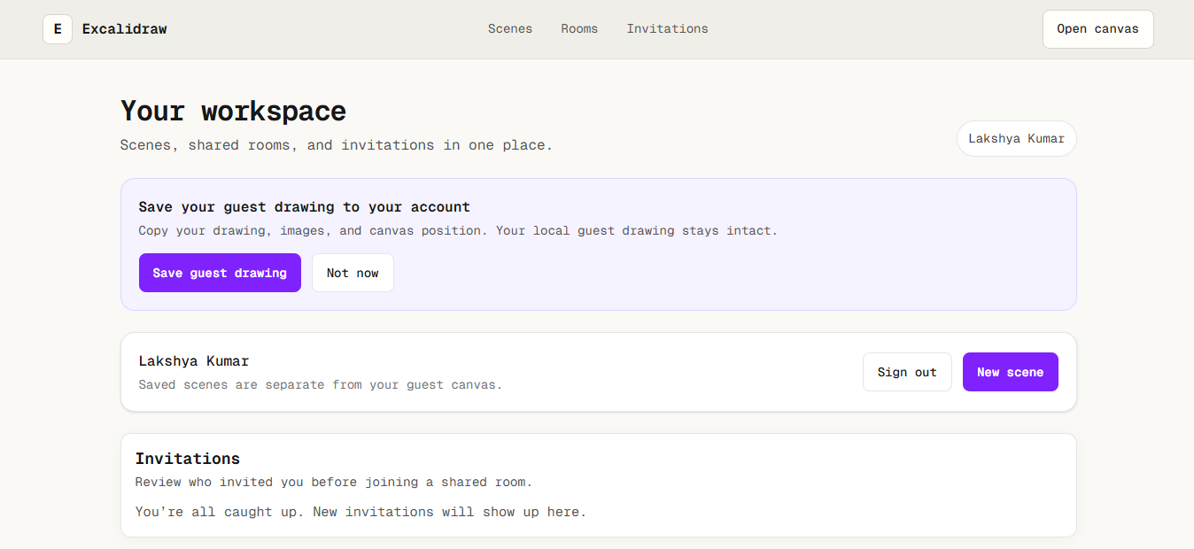Screen dimensions: 1194x549
Task: Open the Scenes nav item
Action: tap(510, 29)
